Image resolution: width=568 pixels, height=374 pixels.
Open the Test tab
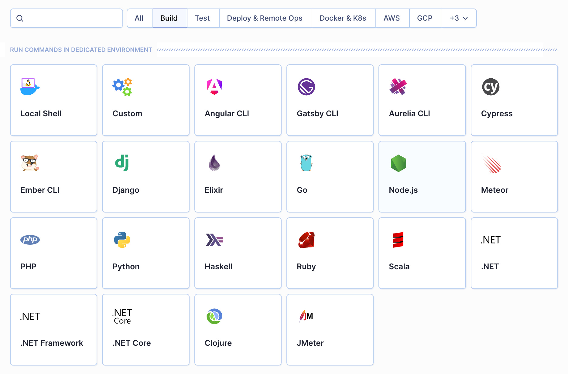point(203,18)
